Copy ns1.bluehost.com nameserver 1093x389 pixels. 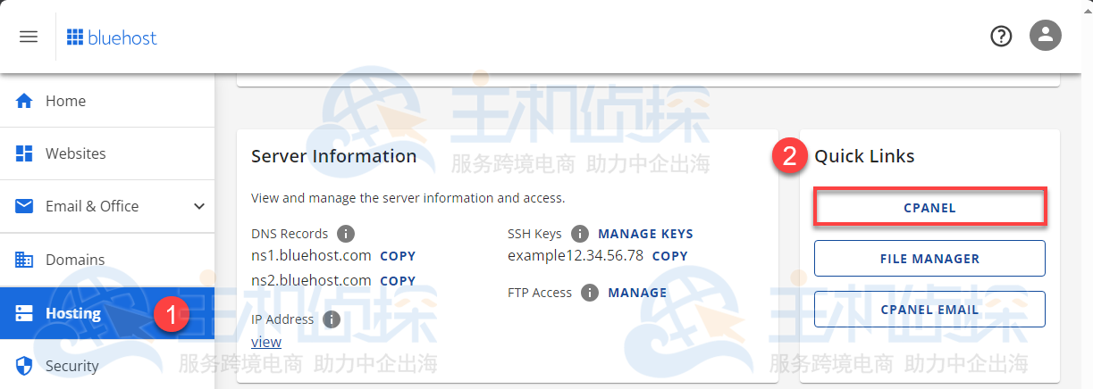[x=398, y=256]
